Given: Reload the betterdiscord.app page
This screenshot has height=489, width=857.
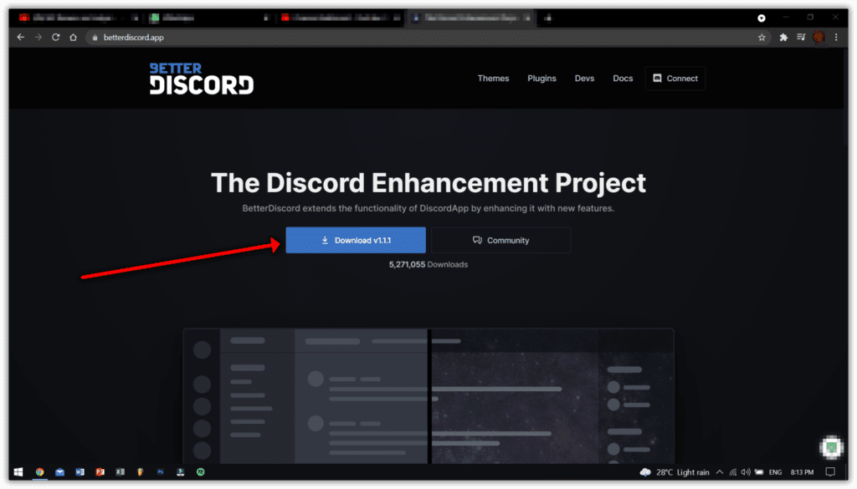Looking at the screenshot, I should click(x=56, y=37).
